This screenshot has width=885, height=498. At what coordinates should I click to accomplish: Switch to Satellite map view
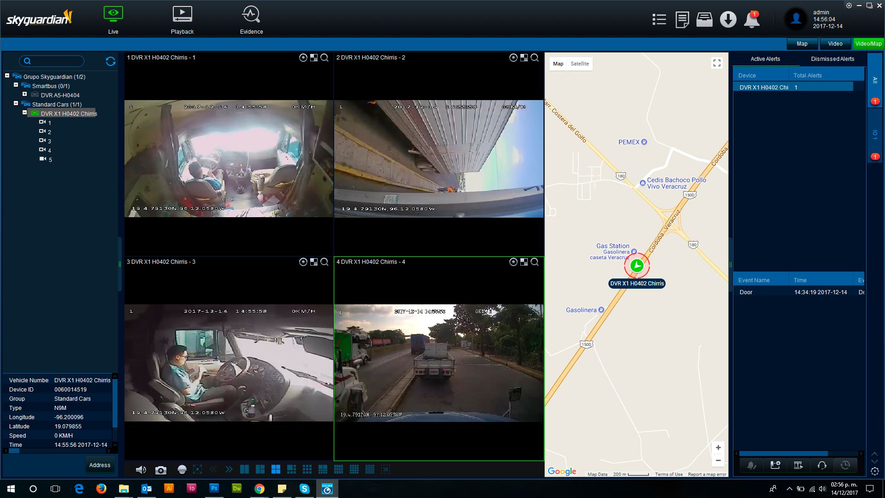click(x=579, y=64)
